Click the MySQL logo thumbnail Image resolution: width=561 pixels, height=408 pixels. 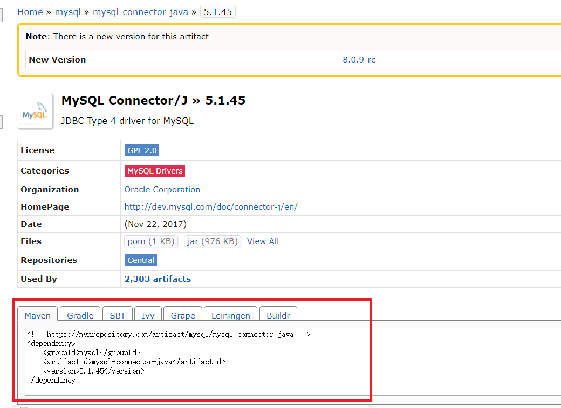[x=35, y=111]
